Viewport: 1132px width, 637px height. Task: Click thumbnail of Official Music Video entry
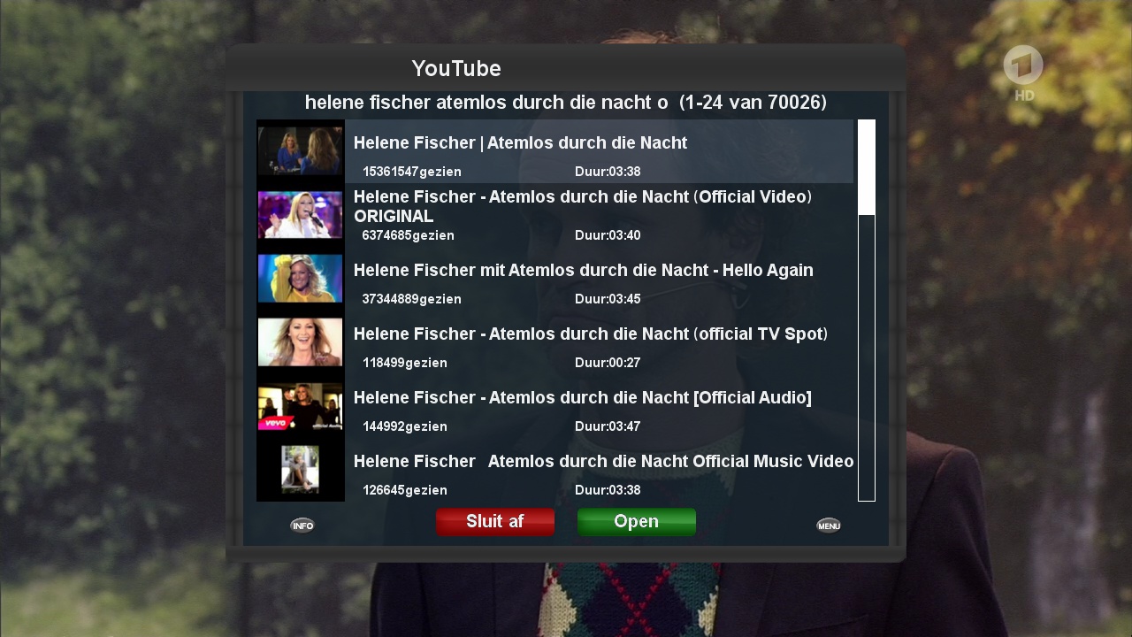pyautogui.click(x=300, y=470)
